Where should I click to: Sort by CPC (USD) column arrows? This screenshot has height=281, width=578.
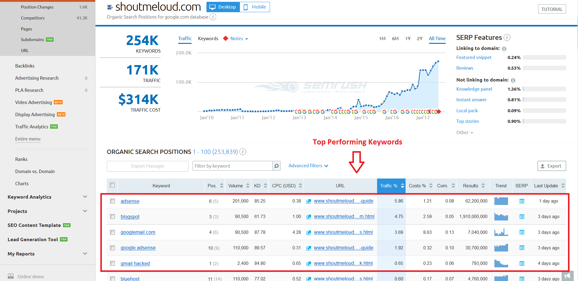(300, 186)
